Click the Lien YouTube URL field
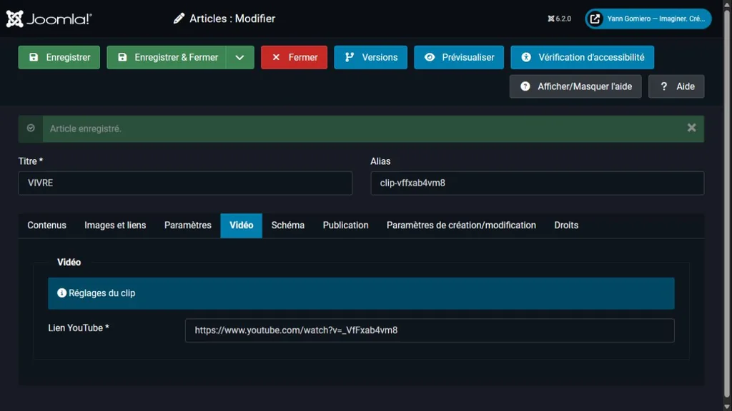The height and width of the screenshot is (411, 732). click(x=430, y=330)
